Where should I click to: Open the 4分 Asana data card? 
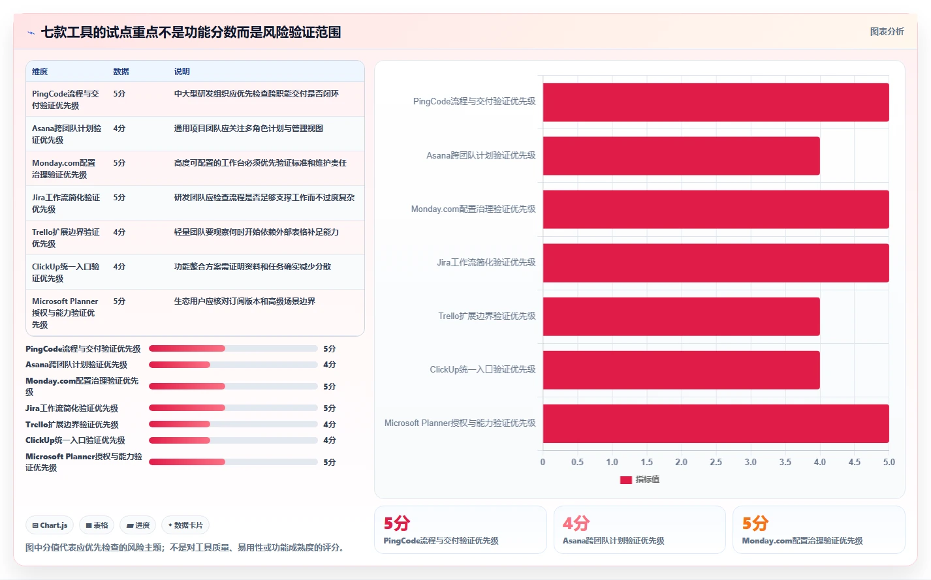[639, 530]
